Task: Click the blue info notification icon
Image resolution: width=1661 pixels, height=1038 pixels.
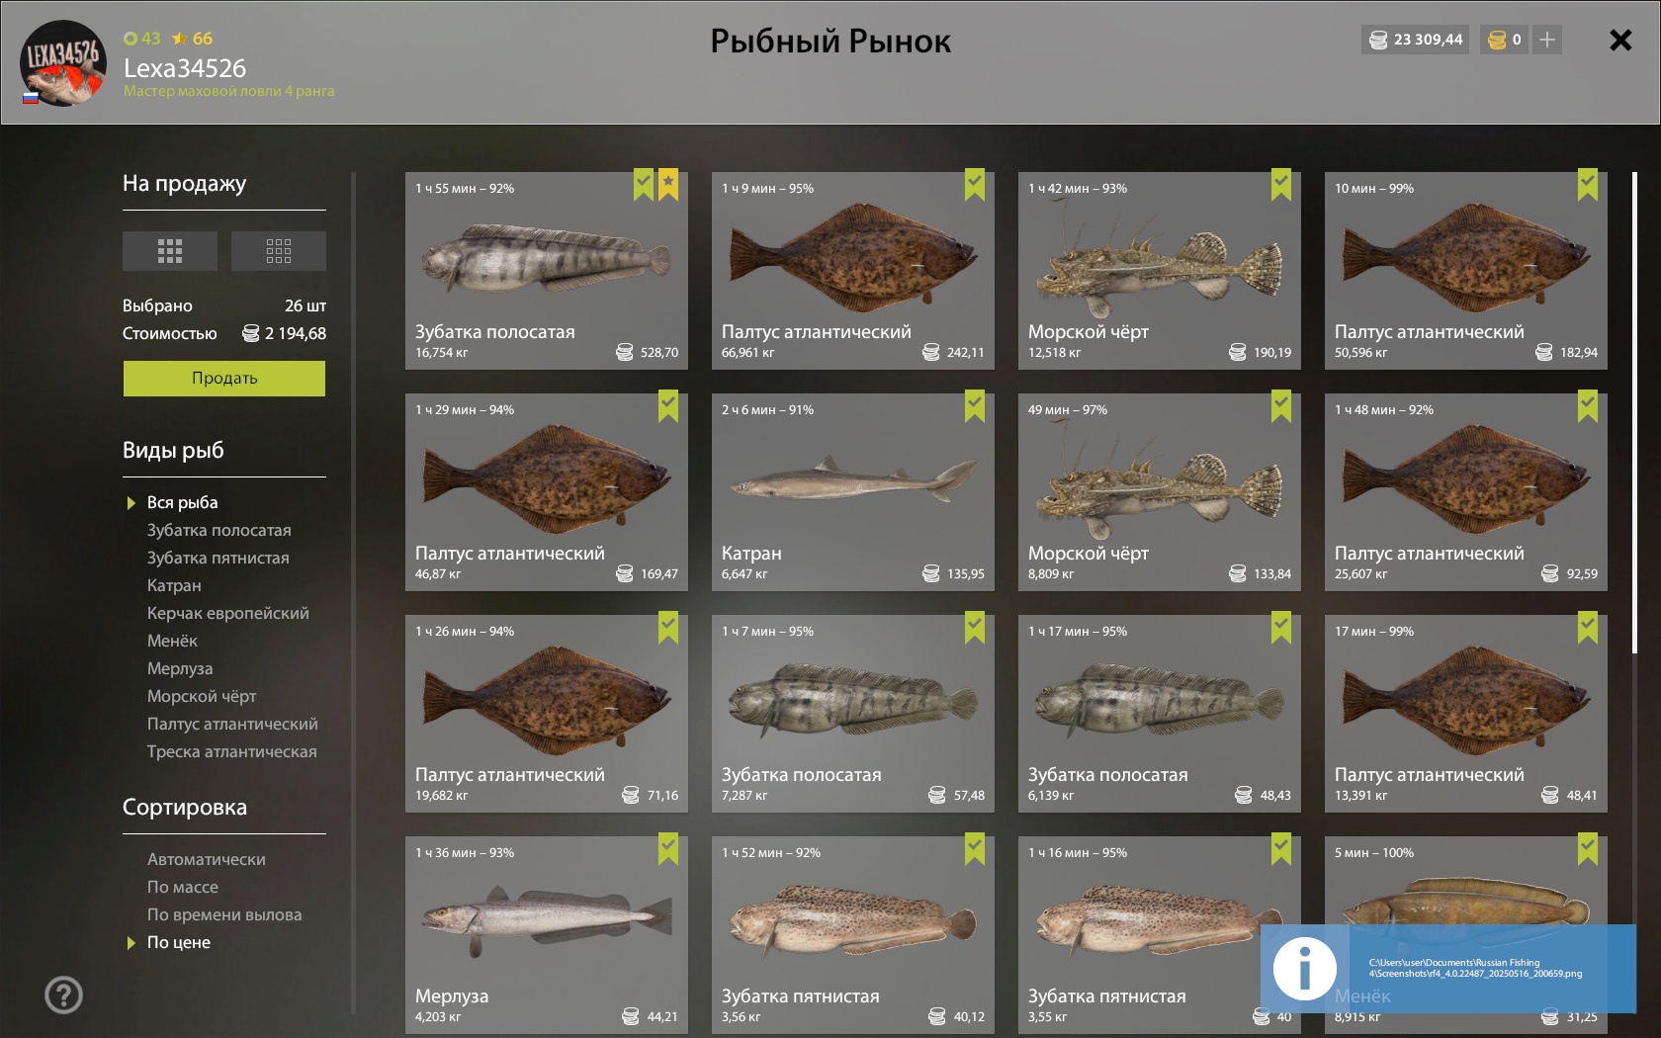Action: point(1305,969)
